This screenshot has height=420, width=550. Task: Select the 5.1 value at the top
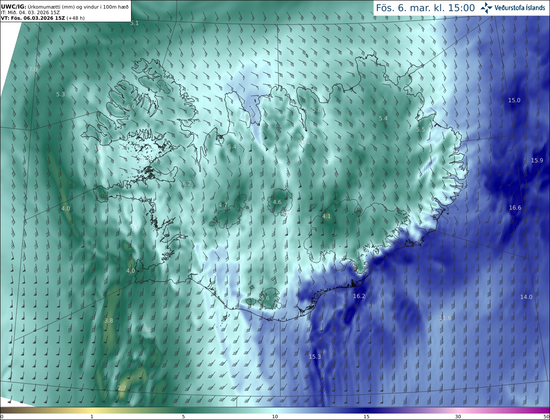[134, 23]
